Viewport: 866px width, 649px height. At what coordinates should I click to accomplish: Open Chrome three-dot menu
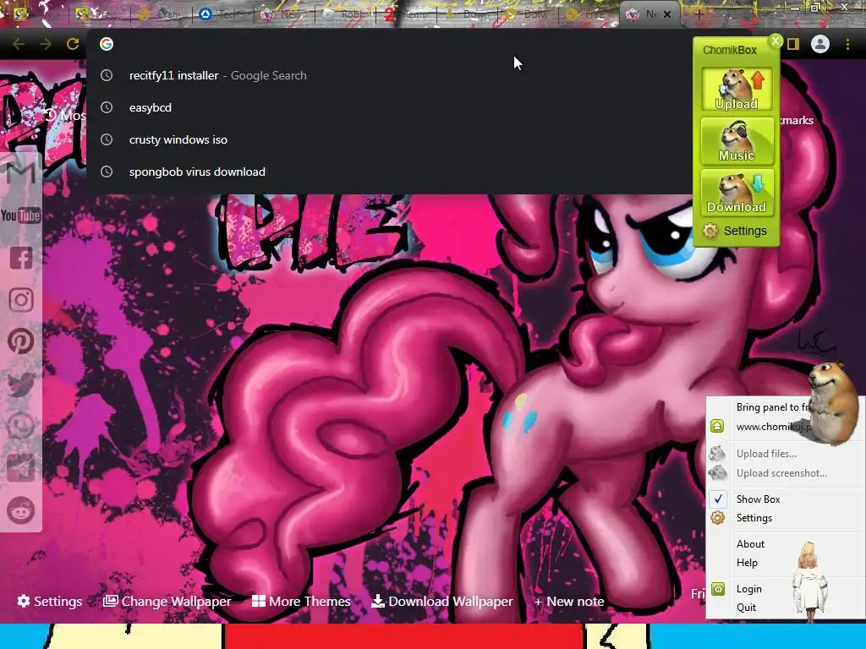coord(847,44)
